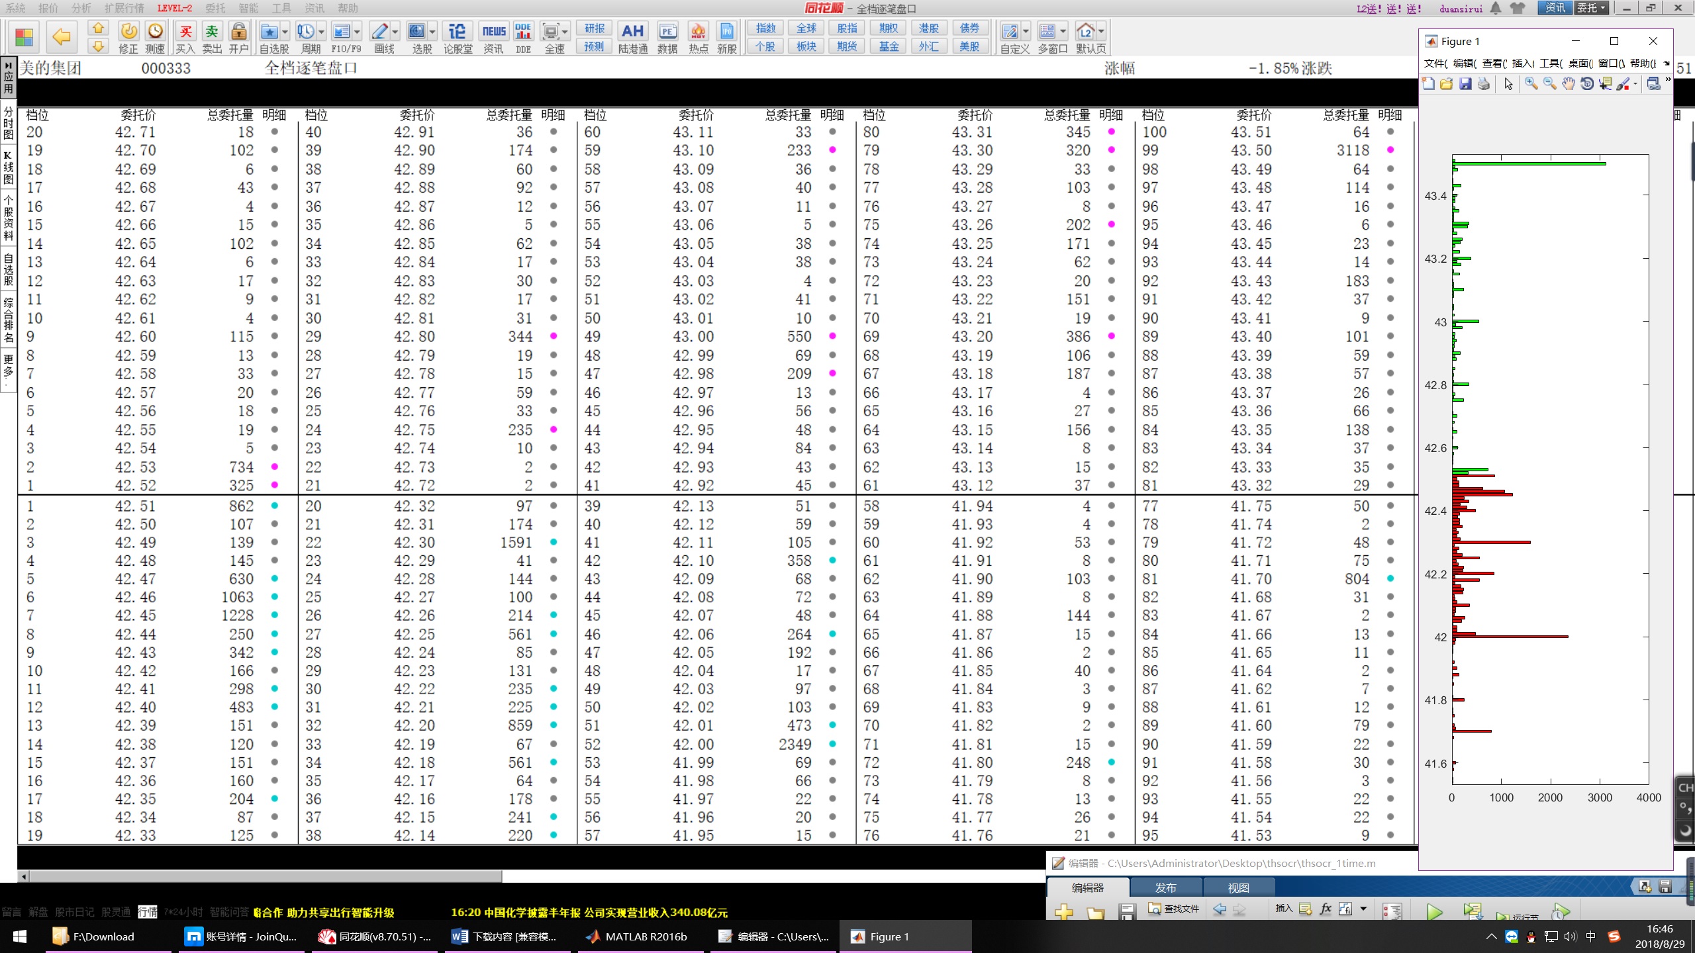Expand the 画线 draw line dropdown arrow
1695x953 pixels.
(395, 31)
